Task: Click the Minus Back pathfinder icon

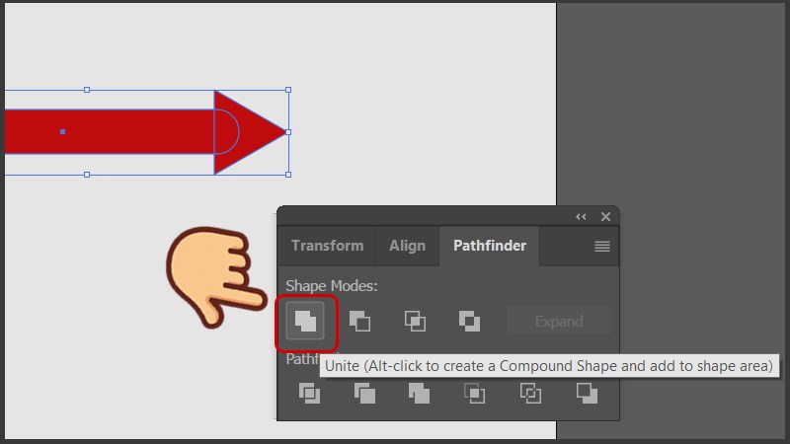Action: tap(587, 393)
